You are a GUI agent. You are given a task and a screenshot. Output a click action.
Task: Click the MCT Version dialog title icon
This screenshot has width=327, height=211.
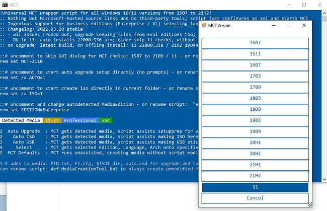click(204, 25)
